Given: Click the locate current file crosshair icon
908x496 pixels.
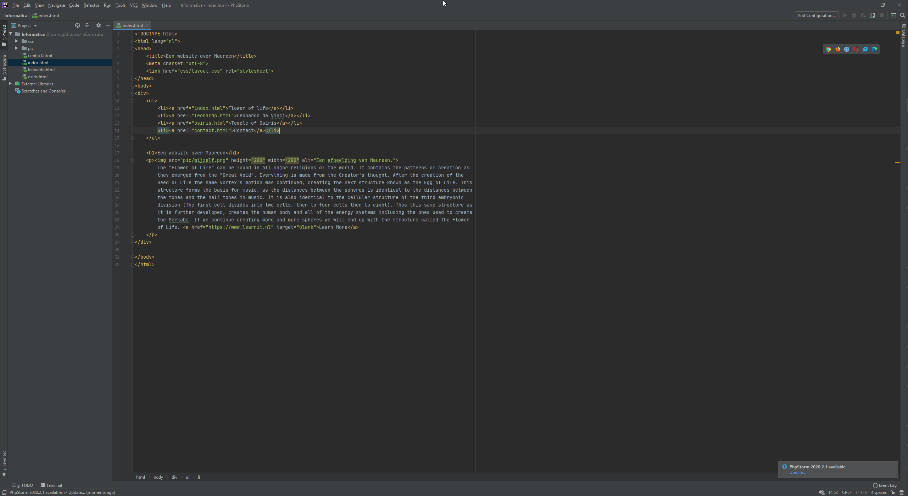Looking at the screenshot, I should tap(77, 25).
